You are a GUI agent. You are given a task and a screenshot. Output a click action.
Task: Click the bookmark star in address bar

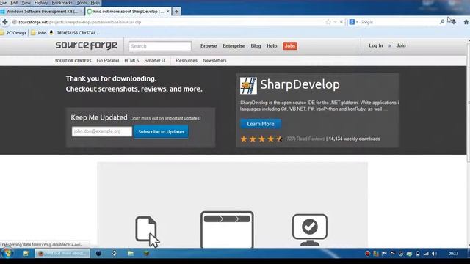pos(328,22)
